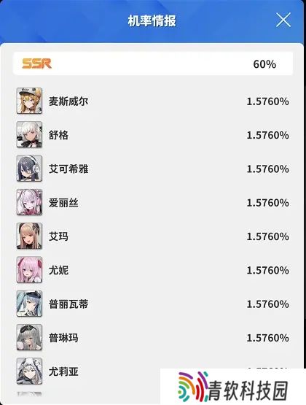This screenshot has width=306, height=405.
Task: Click the 艾可希雅 name label
Action: coord(68,169)
